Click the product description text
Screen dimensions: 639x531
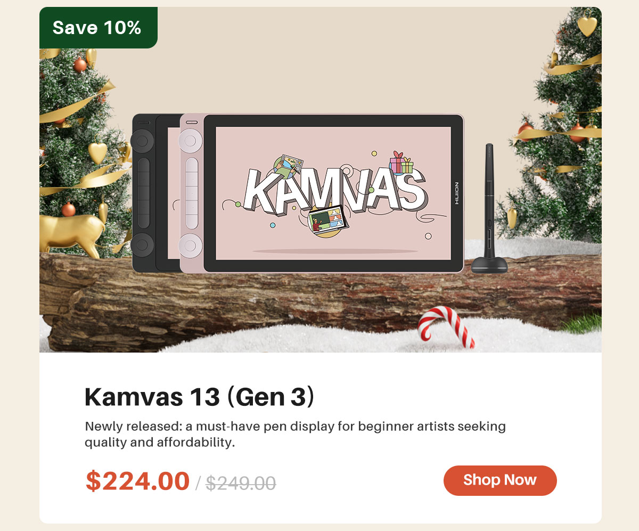coord(296,434)
